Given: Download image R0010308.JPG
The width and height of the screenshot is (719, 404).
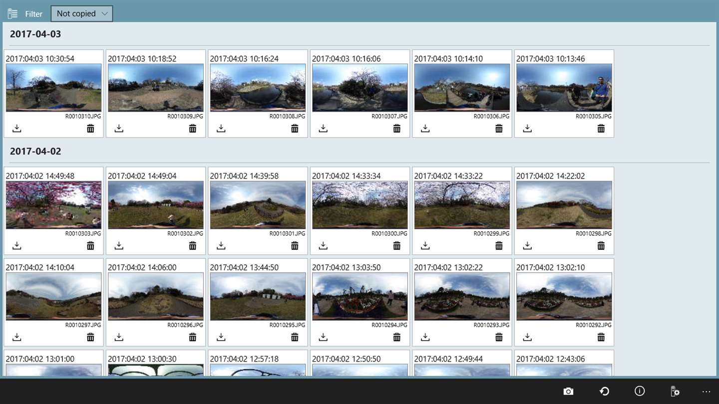Looking at the screenshot, I should 221,129.
